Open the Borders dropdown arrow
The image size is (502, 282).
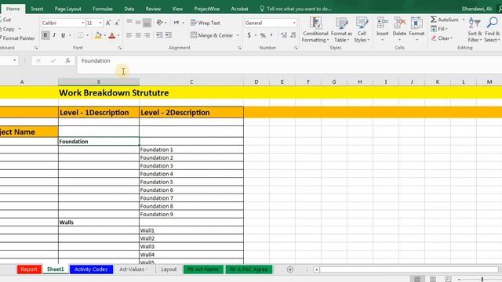(87, 35)
